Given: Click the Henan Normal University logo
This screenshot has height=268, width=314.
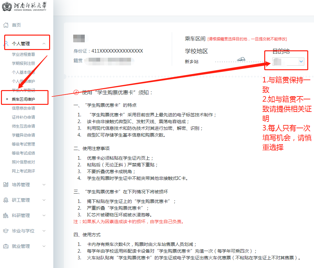Looking at the screenshot, I should coord(24,7).
